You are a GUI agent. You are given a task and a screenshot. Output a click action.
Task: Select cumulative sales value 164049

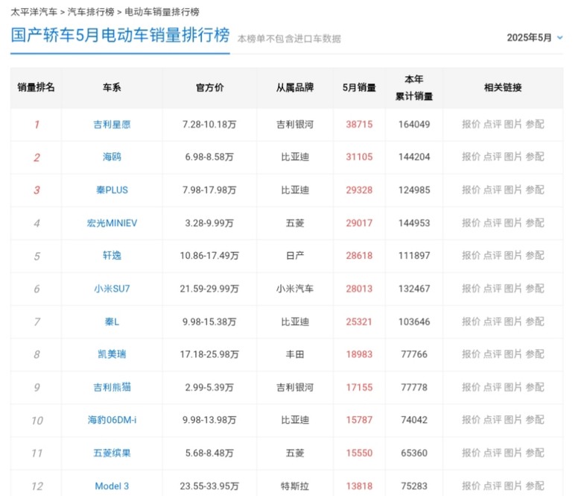click(x=414, y=125)
